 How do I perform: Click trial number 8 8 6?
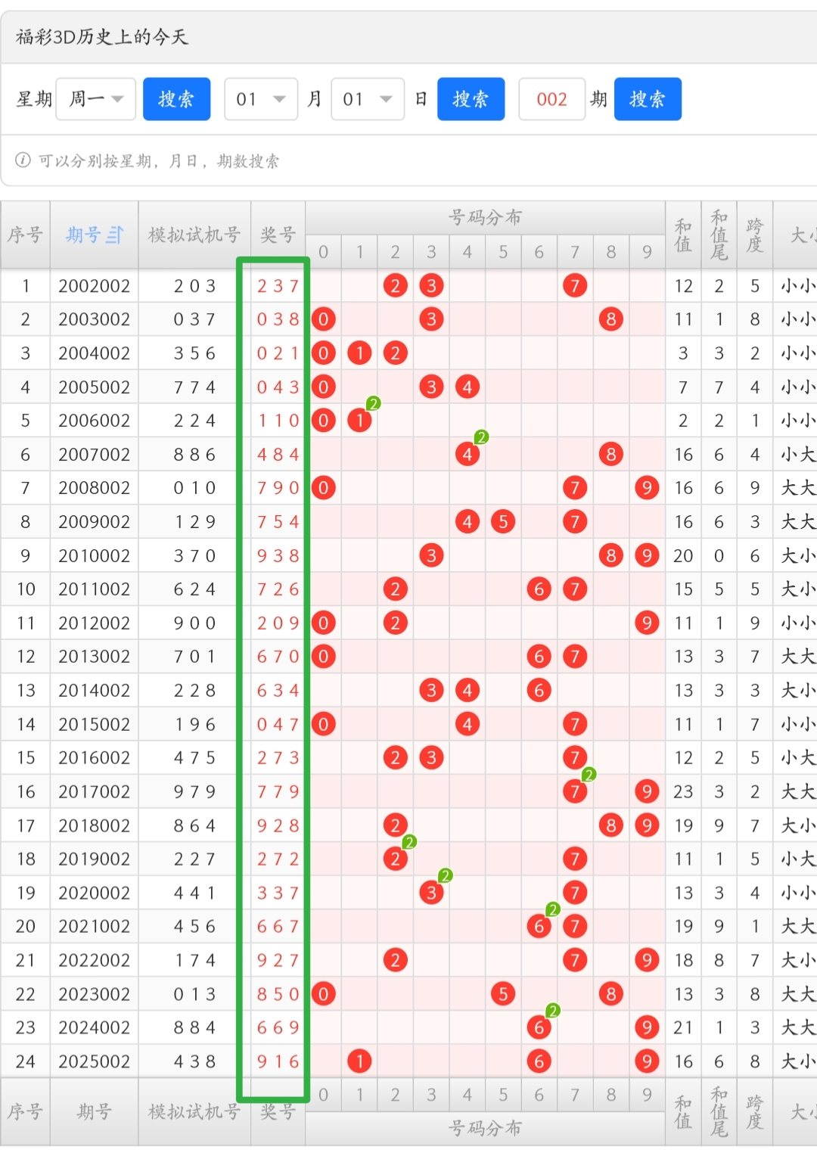click(194, 455)
